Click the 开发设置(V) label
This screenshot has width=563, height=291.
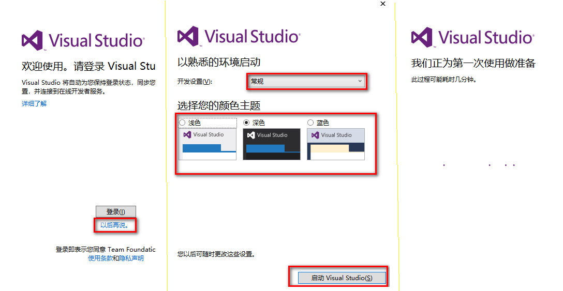pyautogui.click(x=195, y=82)
